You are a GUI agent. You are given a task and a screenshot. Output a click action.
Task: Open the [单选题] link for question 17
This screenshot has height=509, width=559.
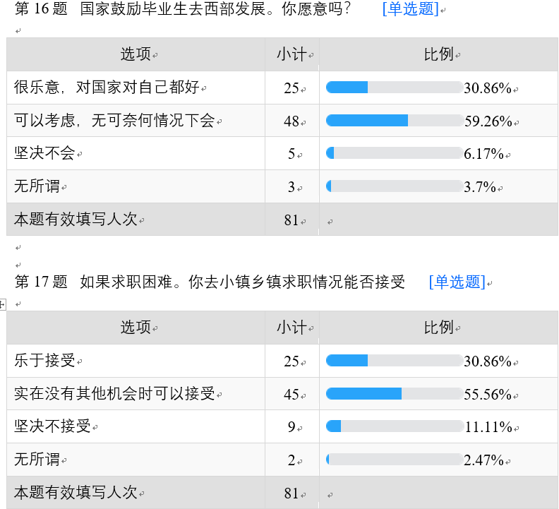[457, 282]
